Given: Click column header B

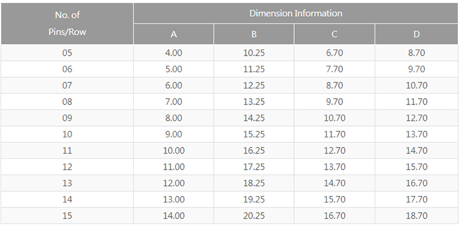Looking at the screenshot, I should 254,34.
